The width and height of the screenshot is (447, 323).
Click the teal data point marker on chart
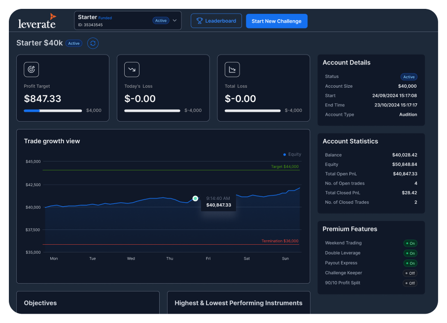(x=195, y=198)
